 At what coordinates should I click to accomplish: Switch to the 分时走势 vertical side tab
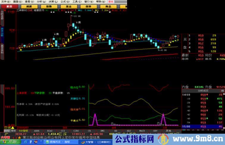point(2,16)
